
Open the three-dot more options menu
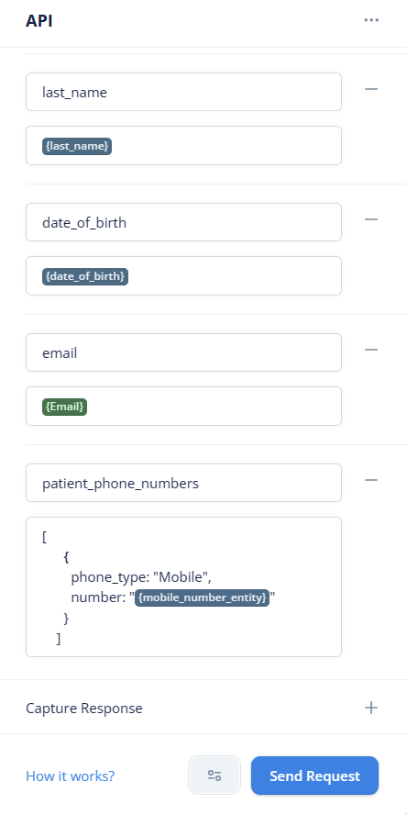(371, 20)
